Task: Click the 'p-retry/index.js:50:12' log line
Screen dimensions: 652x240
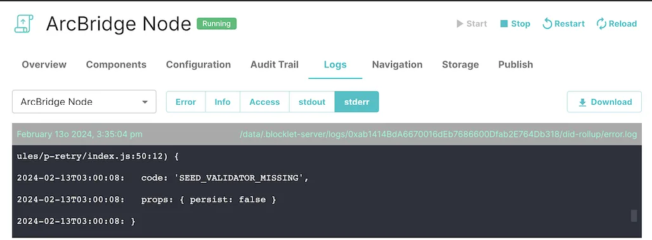Action: tap(98, 156)
